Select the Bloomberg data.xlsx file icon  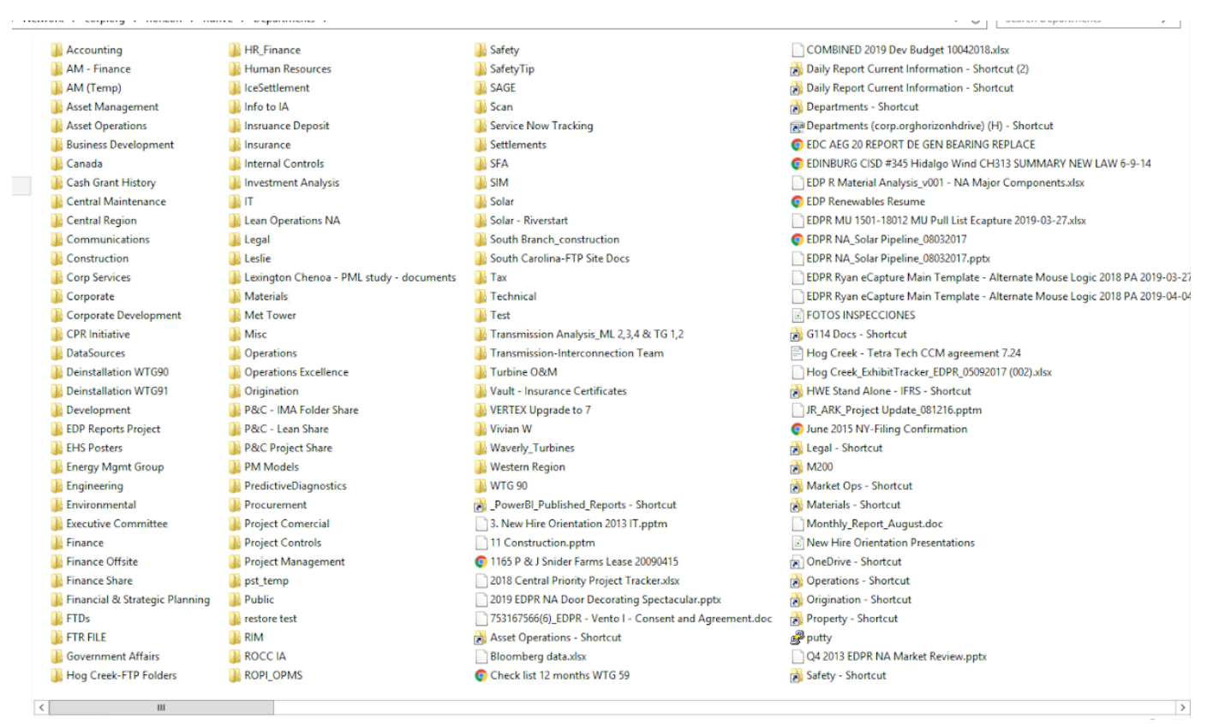tap(481, 656)
